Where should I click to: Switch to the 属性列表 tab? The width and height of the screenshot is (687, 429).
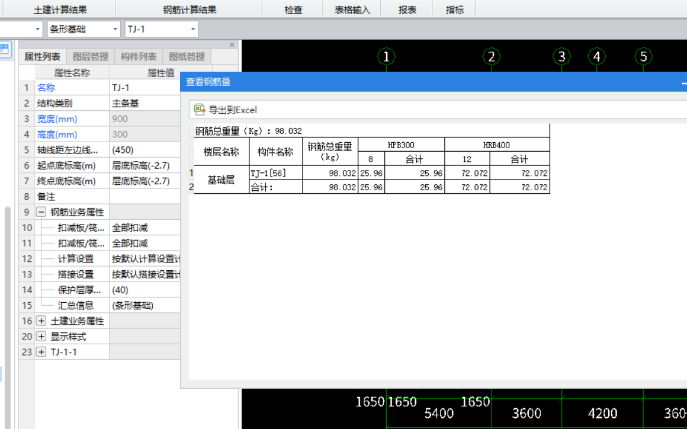43,56
